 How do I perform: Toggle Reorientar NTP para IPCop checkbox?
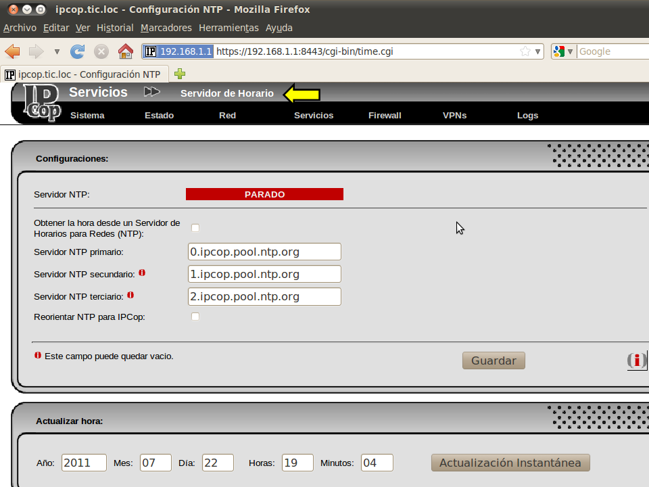click(x=195, y=317)
